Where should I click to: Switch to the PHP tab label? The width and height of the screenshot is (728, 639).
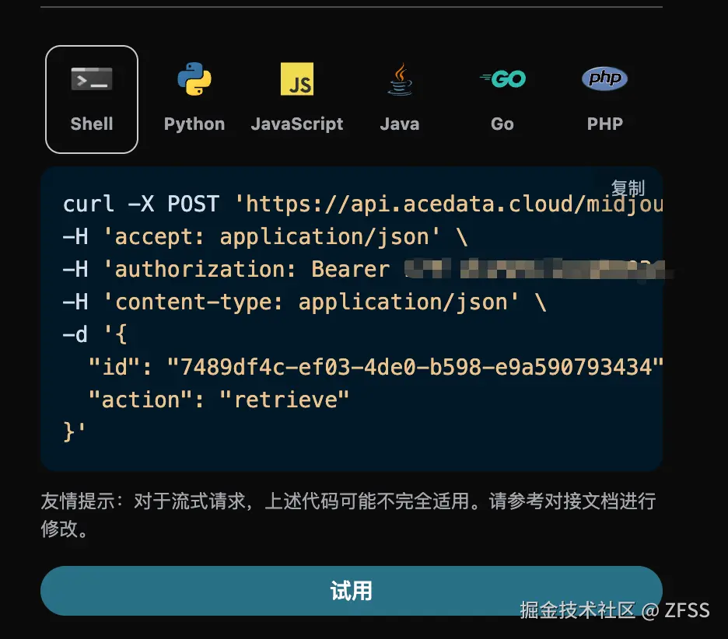pos(604,124)
